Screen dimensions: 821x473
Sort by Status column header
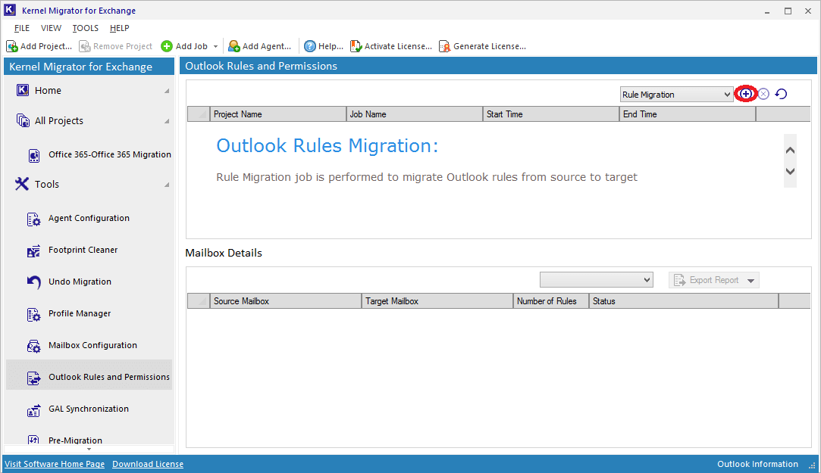tap(684, 301)
